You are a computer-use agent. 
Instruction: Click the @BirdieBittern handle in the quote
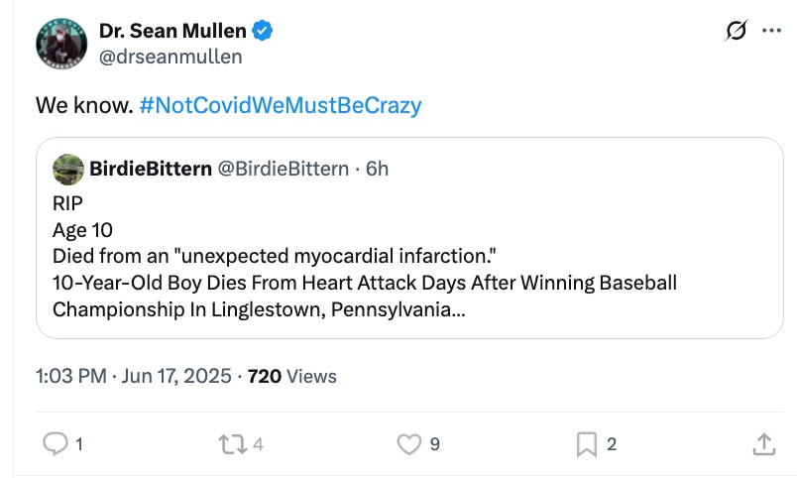pyautogui.click(x=283, y=169)
